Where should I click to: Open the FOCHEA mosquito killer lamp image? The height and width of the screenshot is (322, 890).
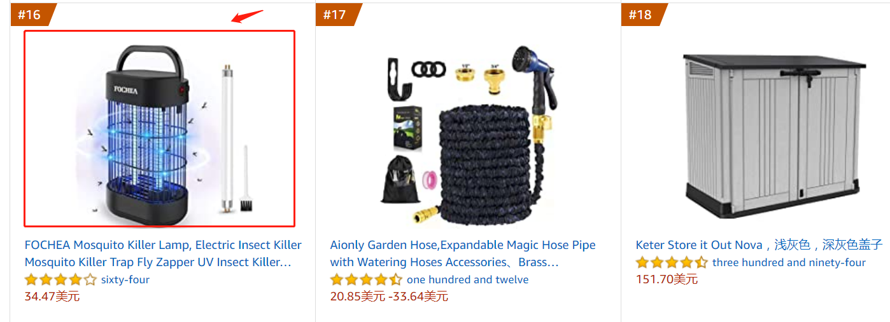pyautogui.click(x=160, y=128)
